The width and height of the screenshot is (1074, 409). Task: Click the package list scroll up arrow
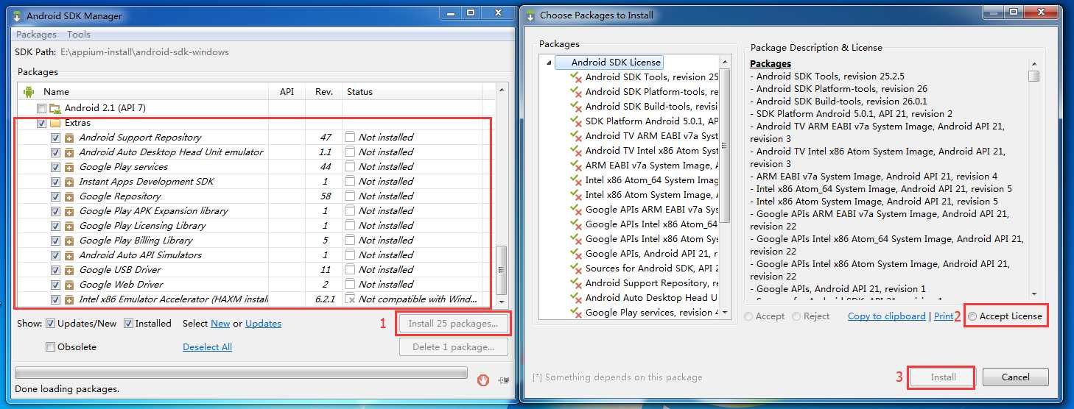pos(502,90)
